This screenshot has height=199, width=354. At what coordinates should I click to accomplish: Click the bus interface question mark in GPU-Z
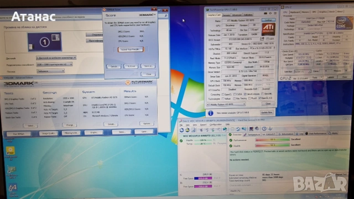click(x=274, y=48)
